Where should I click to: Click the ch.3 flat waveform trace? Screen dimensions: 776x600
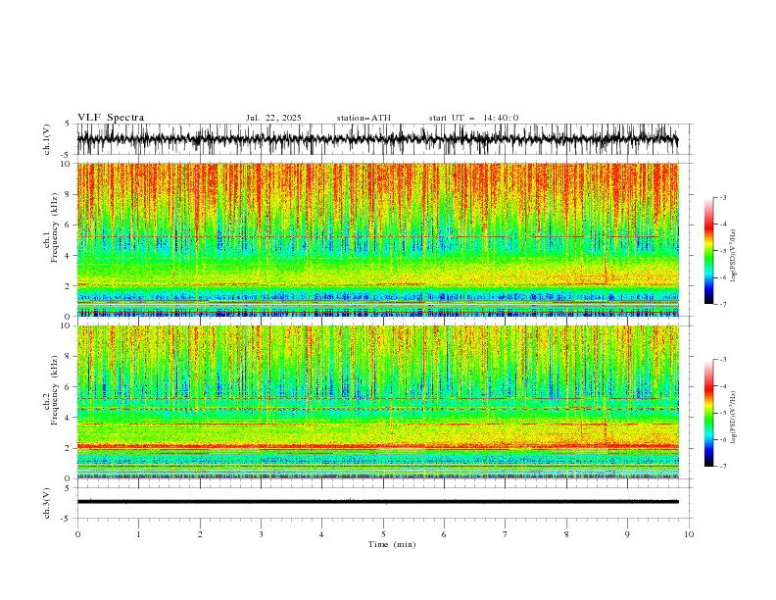tap(377, 502)
